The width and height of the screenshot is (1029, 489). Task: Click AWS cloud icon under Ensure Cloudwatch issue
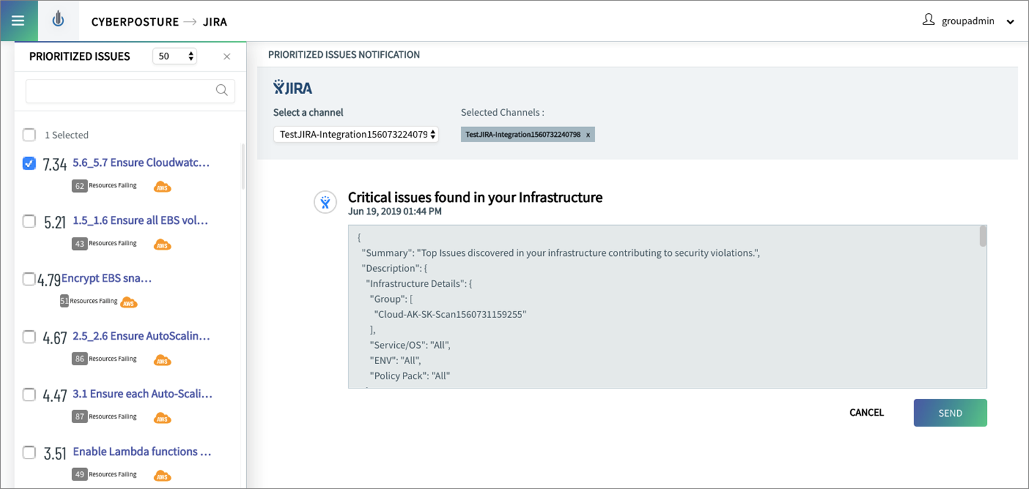[162, 187]
